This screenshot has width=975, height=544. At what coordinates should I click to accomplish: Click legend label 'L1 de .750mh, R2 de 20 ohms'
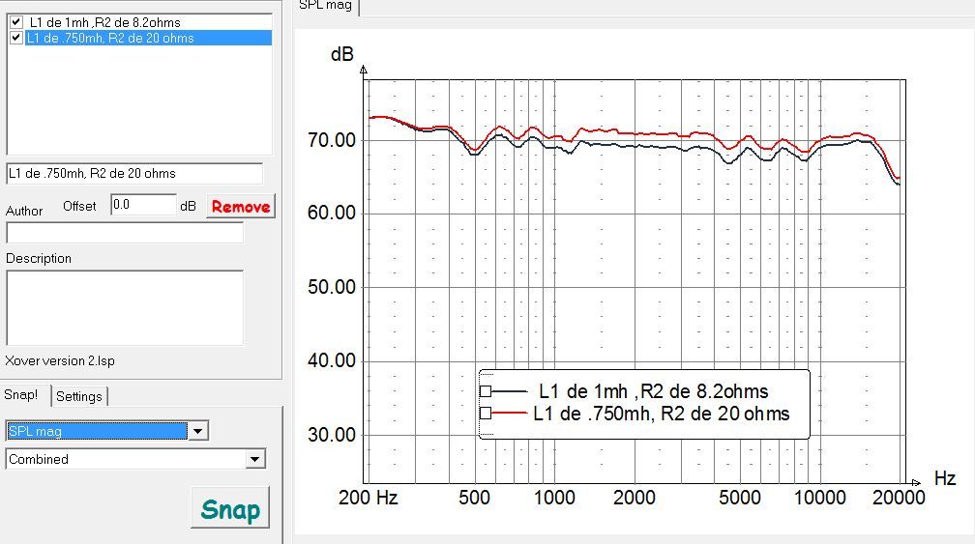662,414
